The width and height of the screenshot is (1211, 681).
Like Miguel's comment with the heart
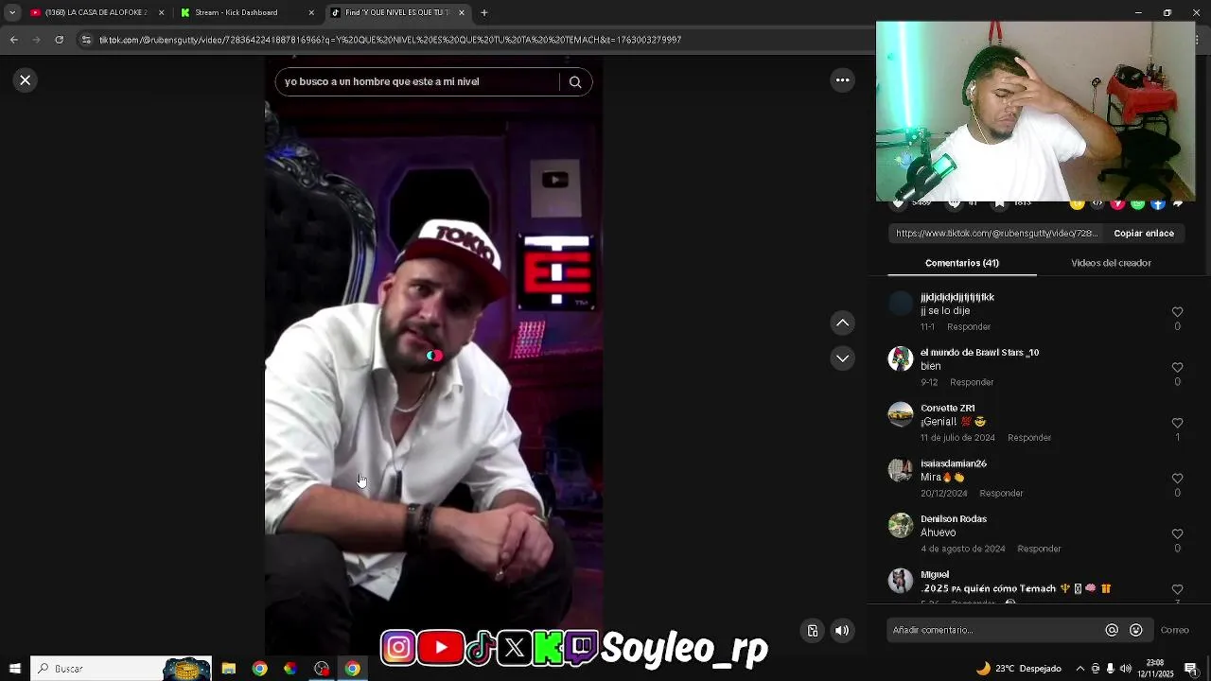pyautogui.click(x=1177, y=589)
